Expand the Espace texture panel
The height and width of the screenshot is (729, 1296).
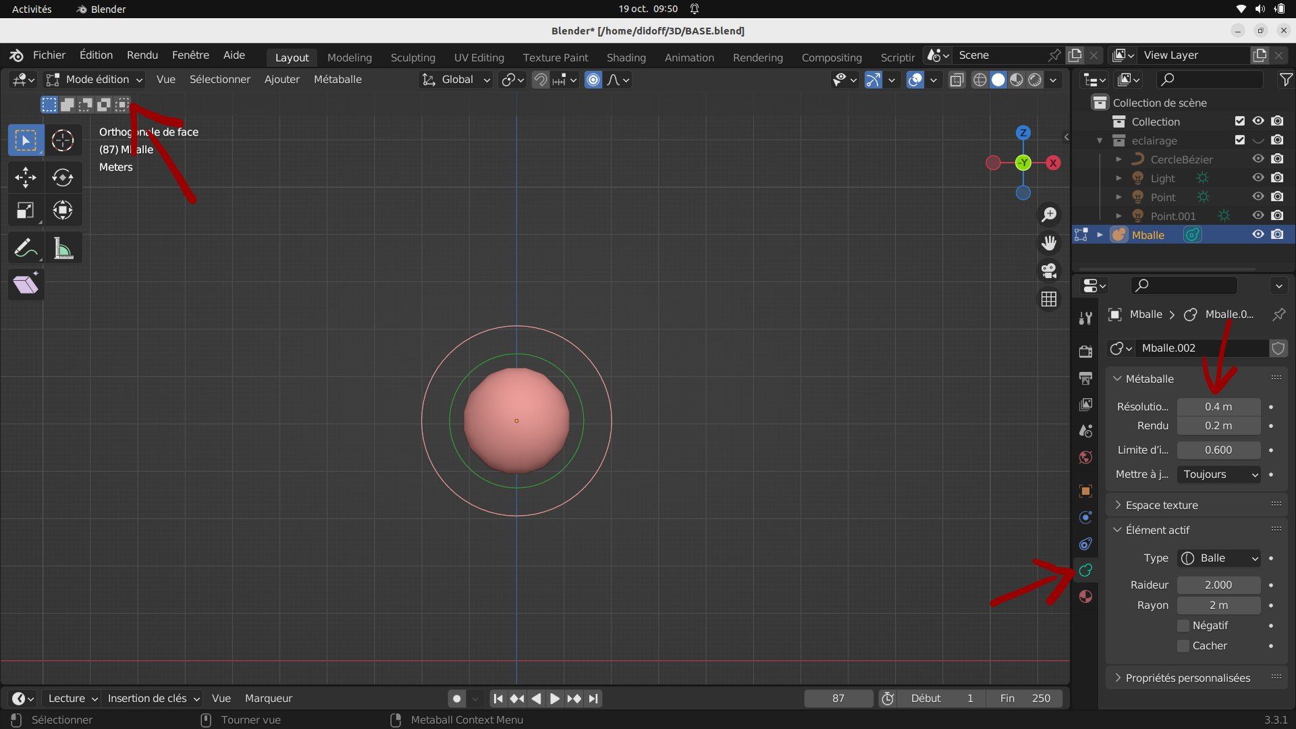(1161, 505)
